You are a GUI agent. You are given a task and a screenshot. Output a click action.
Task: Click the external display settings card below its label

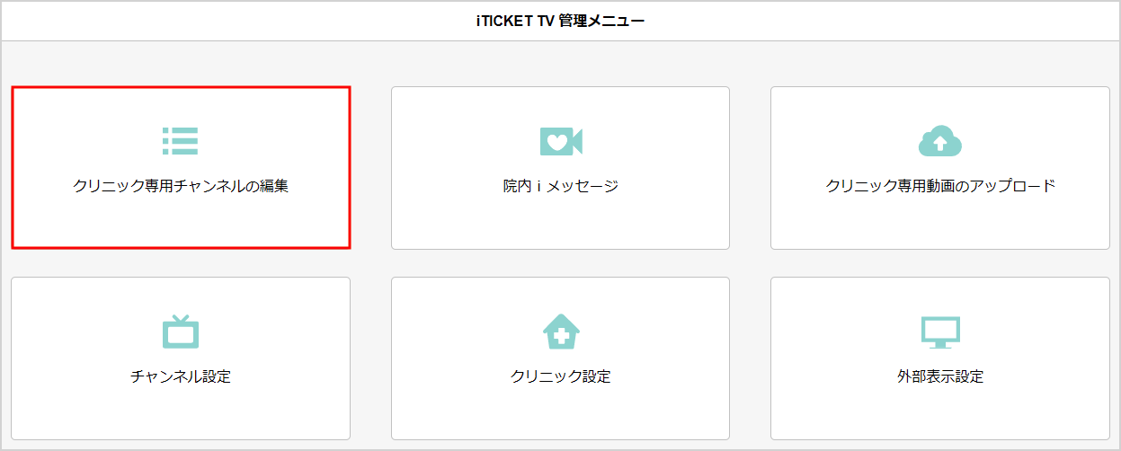point(940,411)
